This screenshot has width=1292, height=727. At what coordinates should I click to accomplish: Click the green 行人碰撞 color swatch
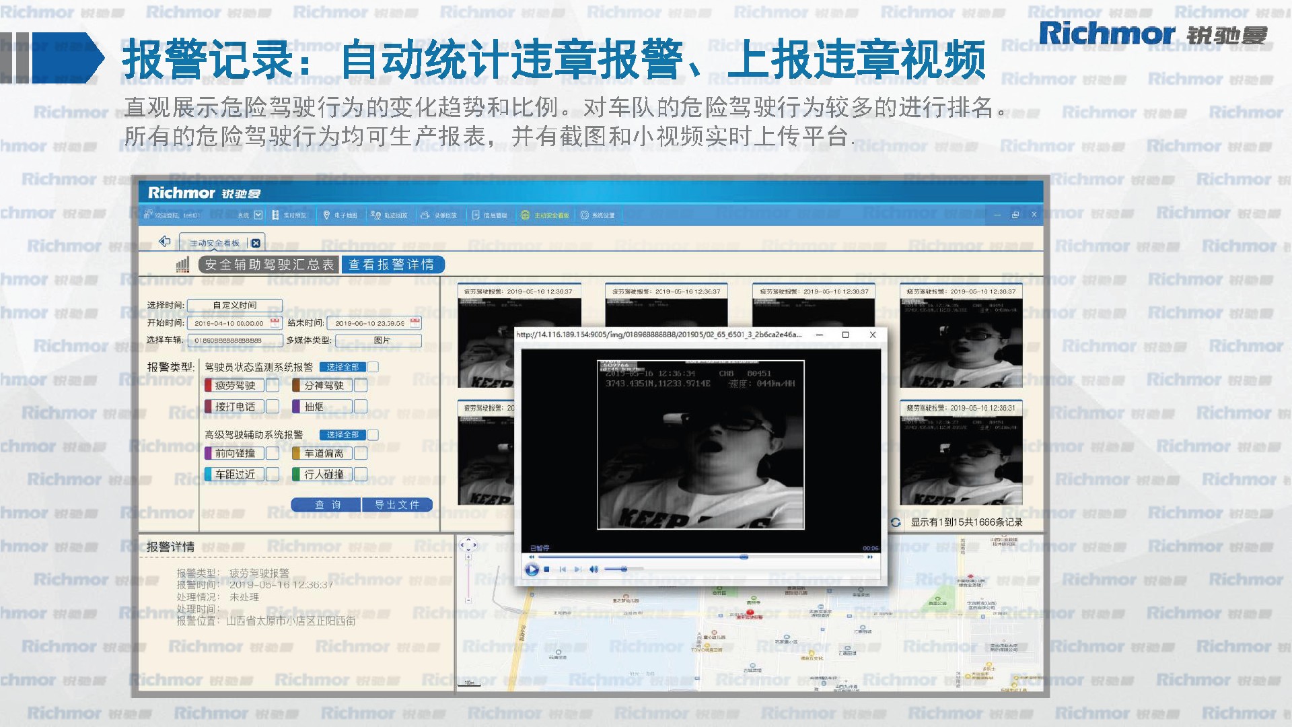coord(296,475)
